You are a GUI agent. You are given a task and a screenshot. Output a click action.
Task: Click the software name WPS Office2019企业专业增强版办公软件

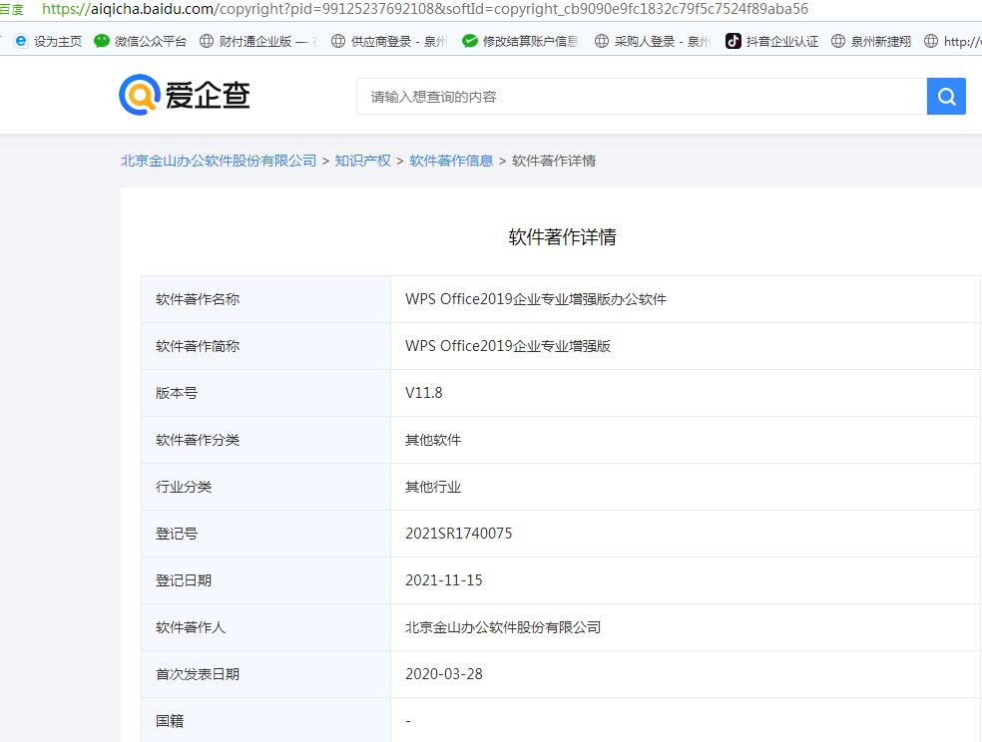[535, 299]
